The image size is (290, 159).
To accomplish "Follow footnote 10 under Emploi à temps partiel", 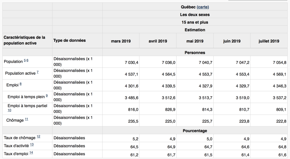I will [10, 110].
